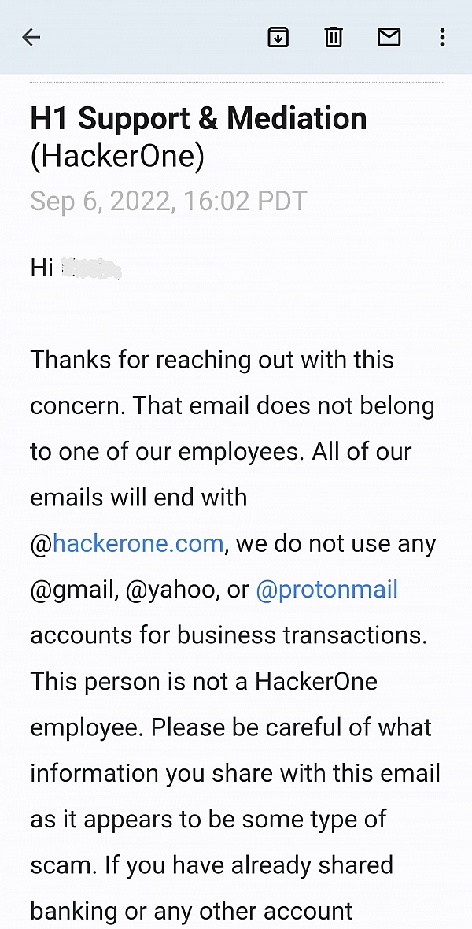Tap the "Hi" greeting text
Image resolution: width=472 pixels, height=929 pixels.
tap(42, 268)
